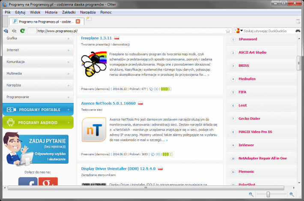Open the Plik menu
The height and width of the screenshot is (201, 304).
[8, 12]
